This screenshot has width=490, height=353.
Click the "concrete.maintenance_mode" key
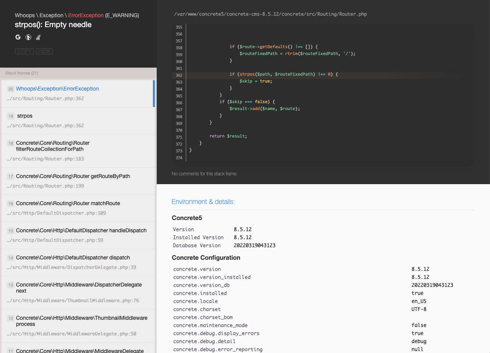(x=210, y=325)
